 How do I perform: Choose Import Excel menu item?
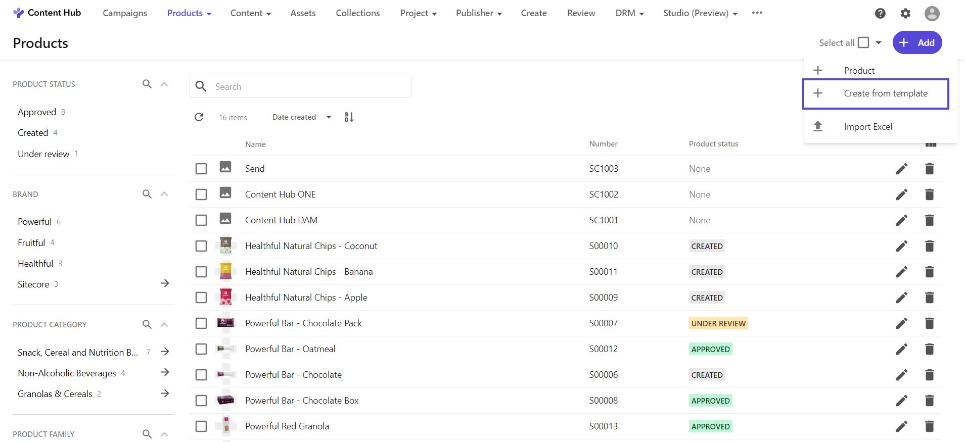pyautogui.click(x=880, y=126)
